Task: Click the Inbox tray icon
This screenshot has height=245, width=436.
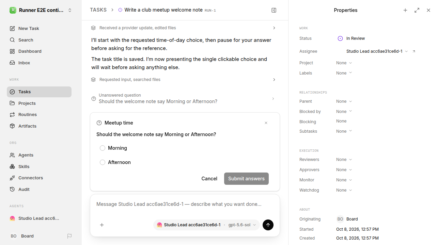Action: pyautogui.click(x=12, y=63)
